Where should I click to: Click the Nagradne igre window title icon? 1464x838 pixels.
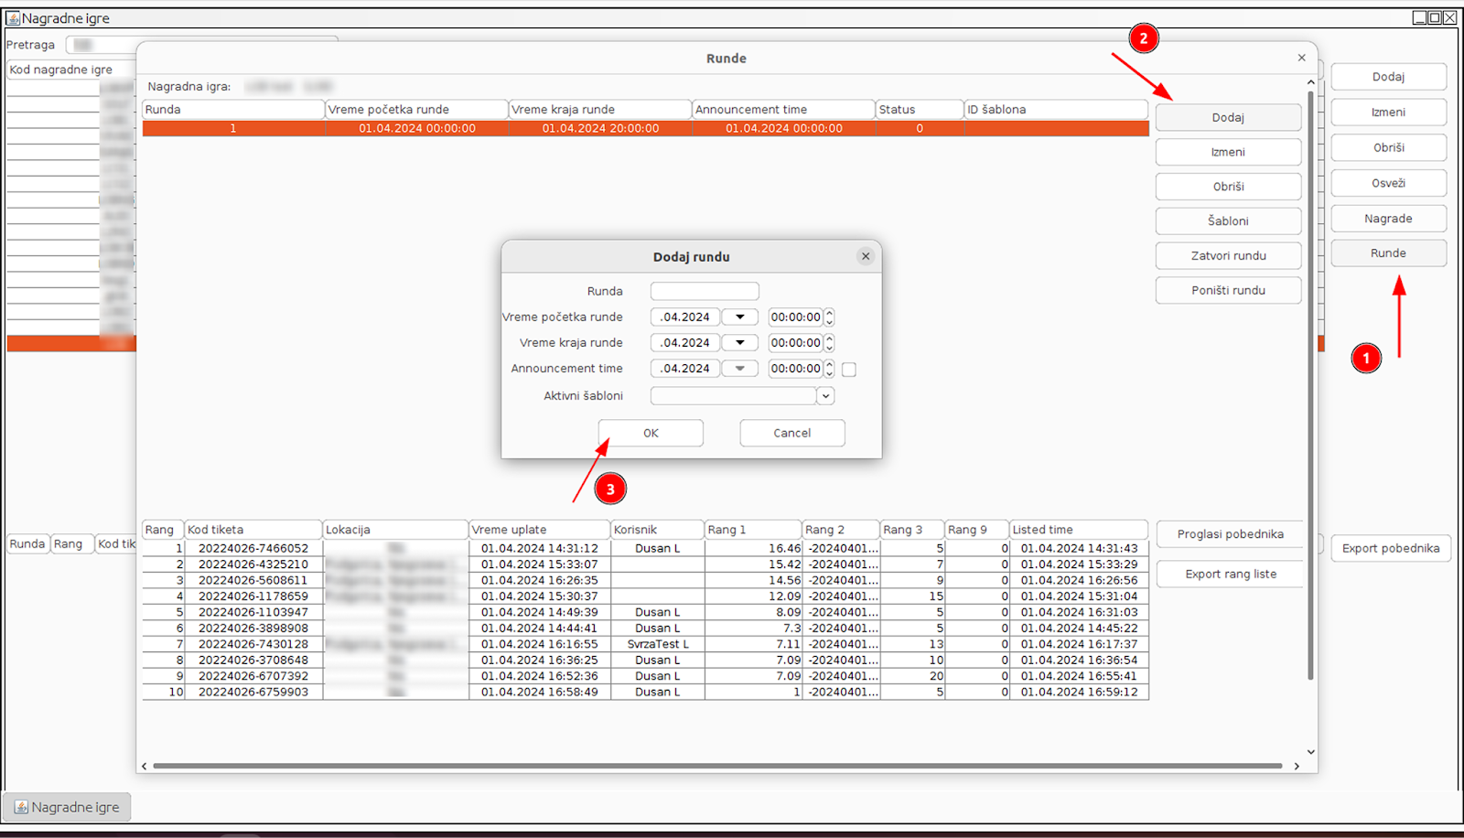point(13,17)
